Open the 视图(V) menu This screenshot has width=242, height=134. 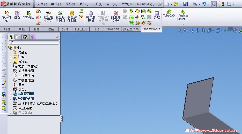pos(70,4)
